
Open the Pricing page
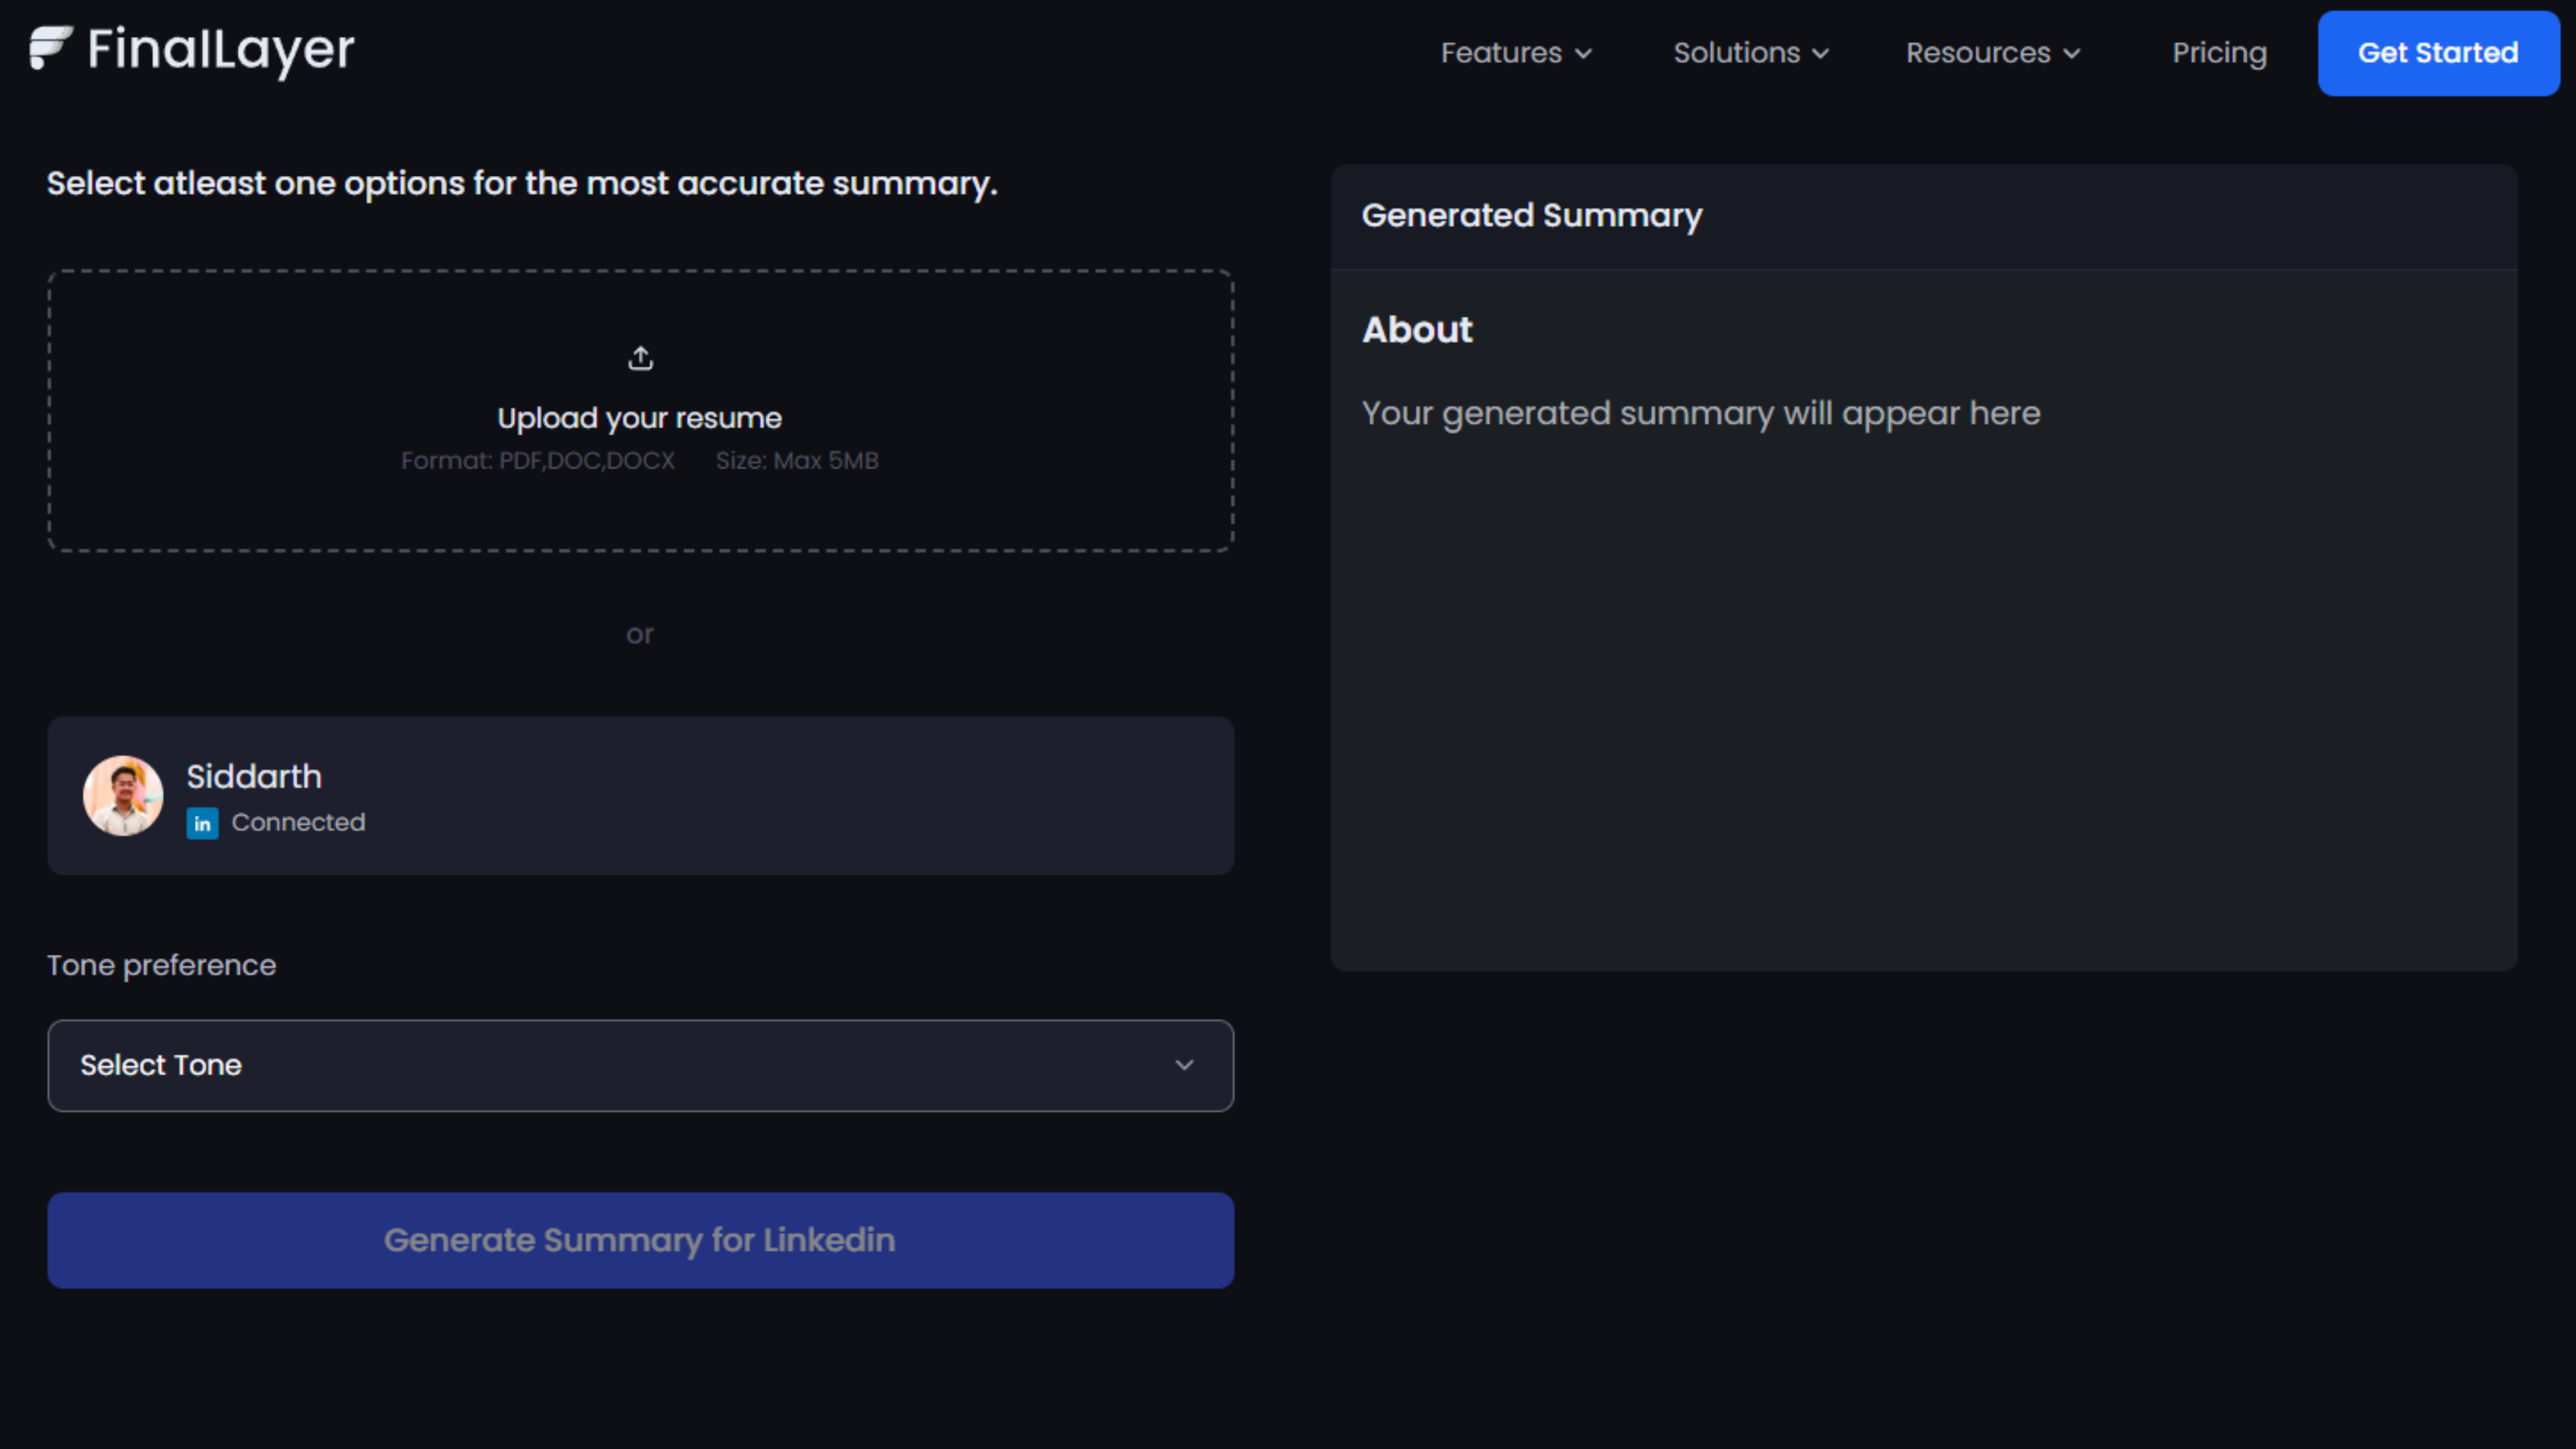(x=2219, y=53)
